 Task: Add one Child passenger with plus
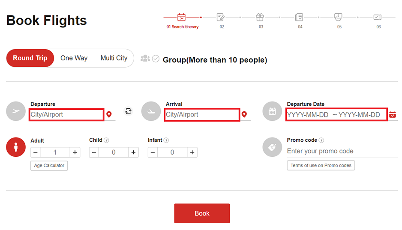pos(134,152)
